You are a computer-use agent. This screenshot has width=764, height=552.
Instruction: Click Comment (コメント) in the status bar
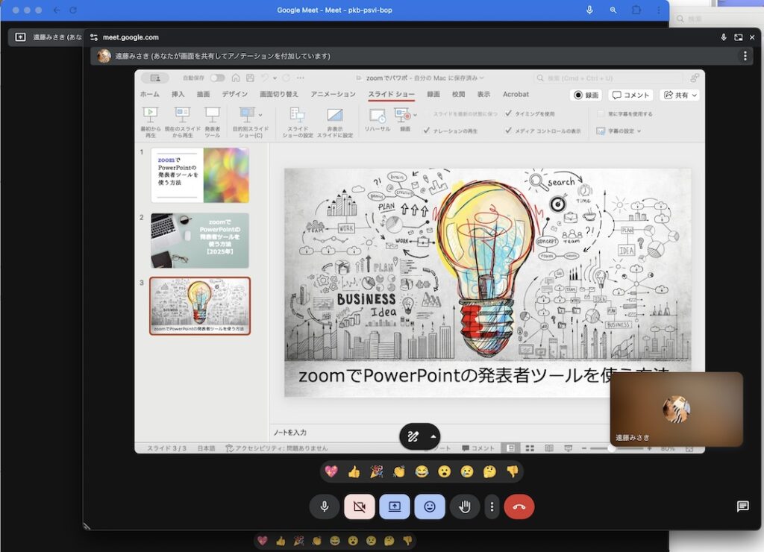(x=478, y=448)
